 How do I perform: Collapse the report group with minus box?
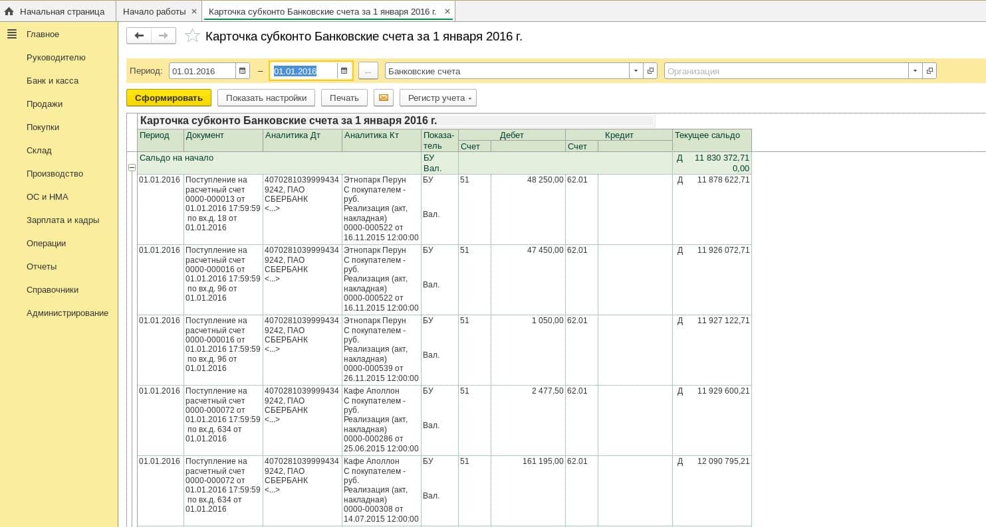pos(132,168)
